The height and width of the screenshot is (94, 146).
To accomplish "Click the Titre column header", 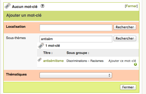I will tap(48, 53).
